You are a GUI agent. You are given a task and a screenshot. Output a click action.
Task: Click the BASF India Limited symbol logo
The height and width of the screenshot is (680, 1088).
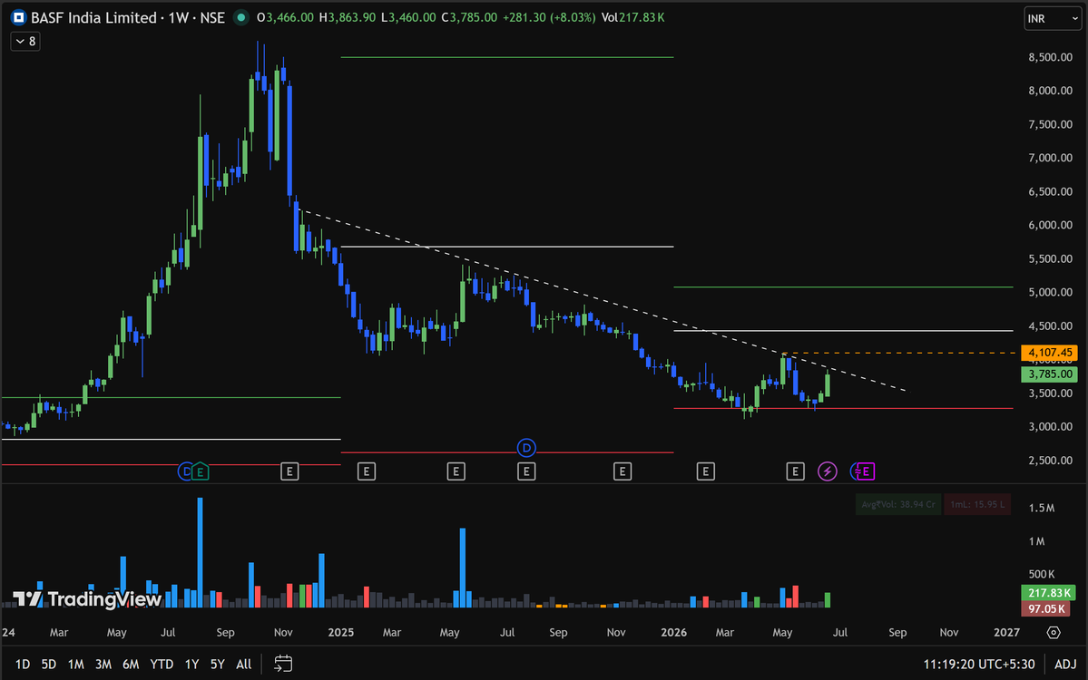pyautogui.click(x=19, y=17)
